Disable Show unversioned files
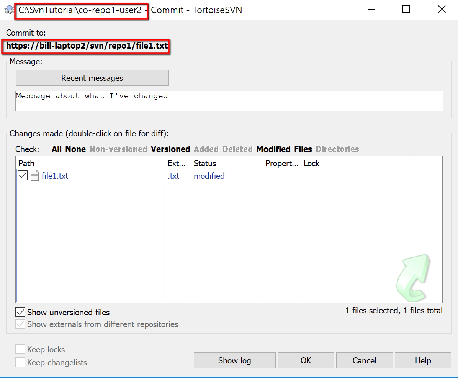 click(x=21, y=312)
